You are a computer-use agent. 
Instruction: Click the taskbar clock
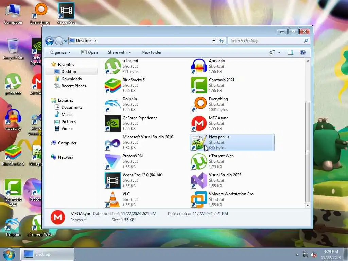click(331, 255)
